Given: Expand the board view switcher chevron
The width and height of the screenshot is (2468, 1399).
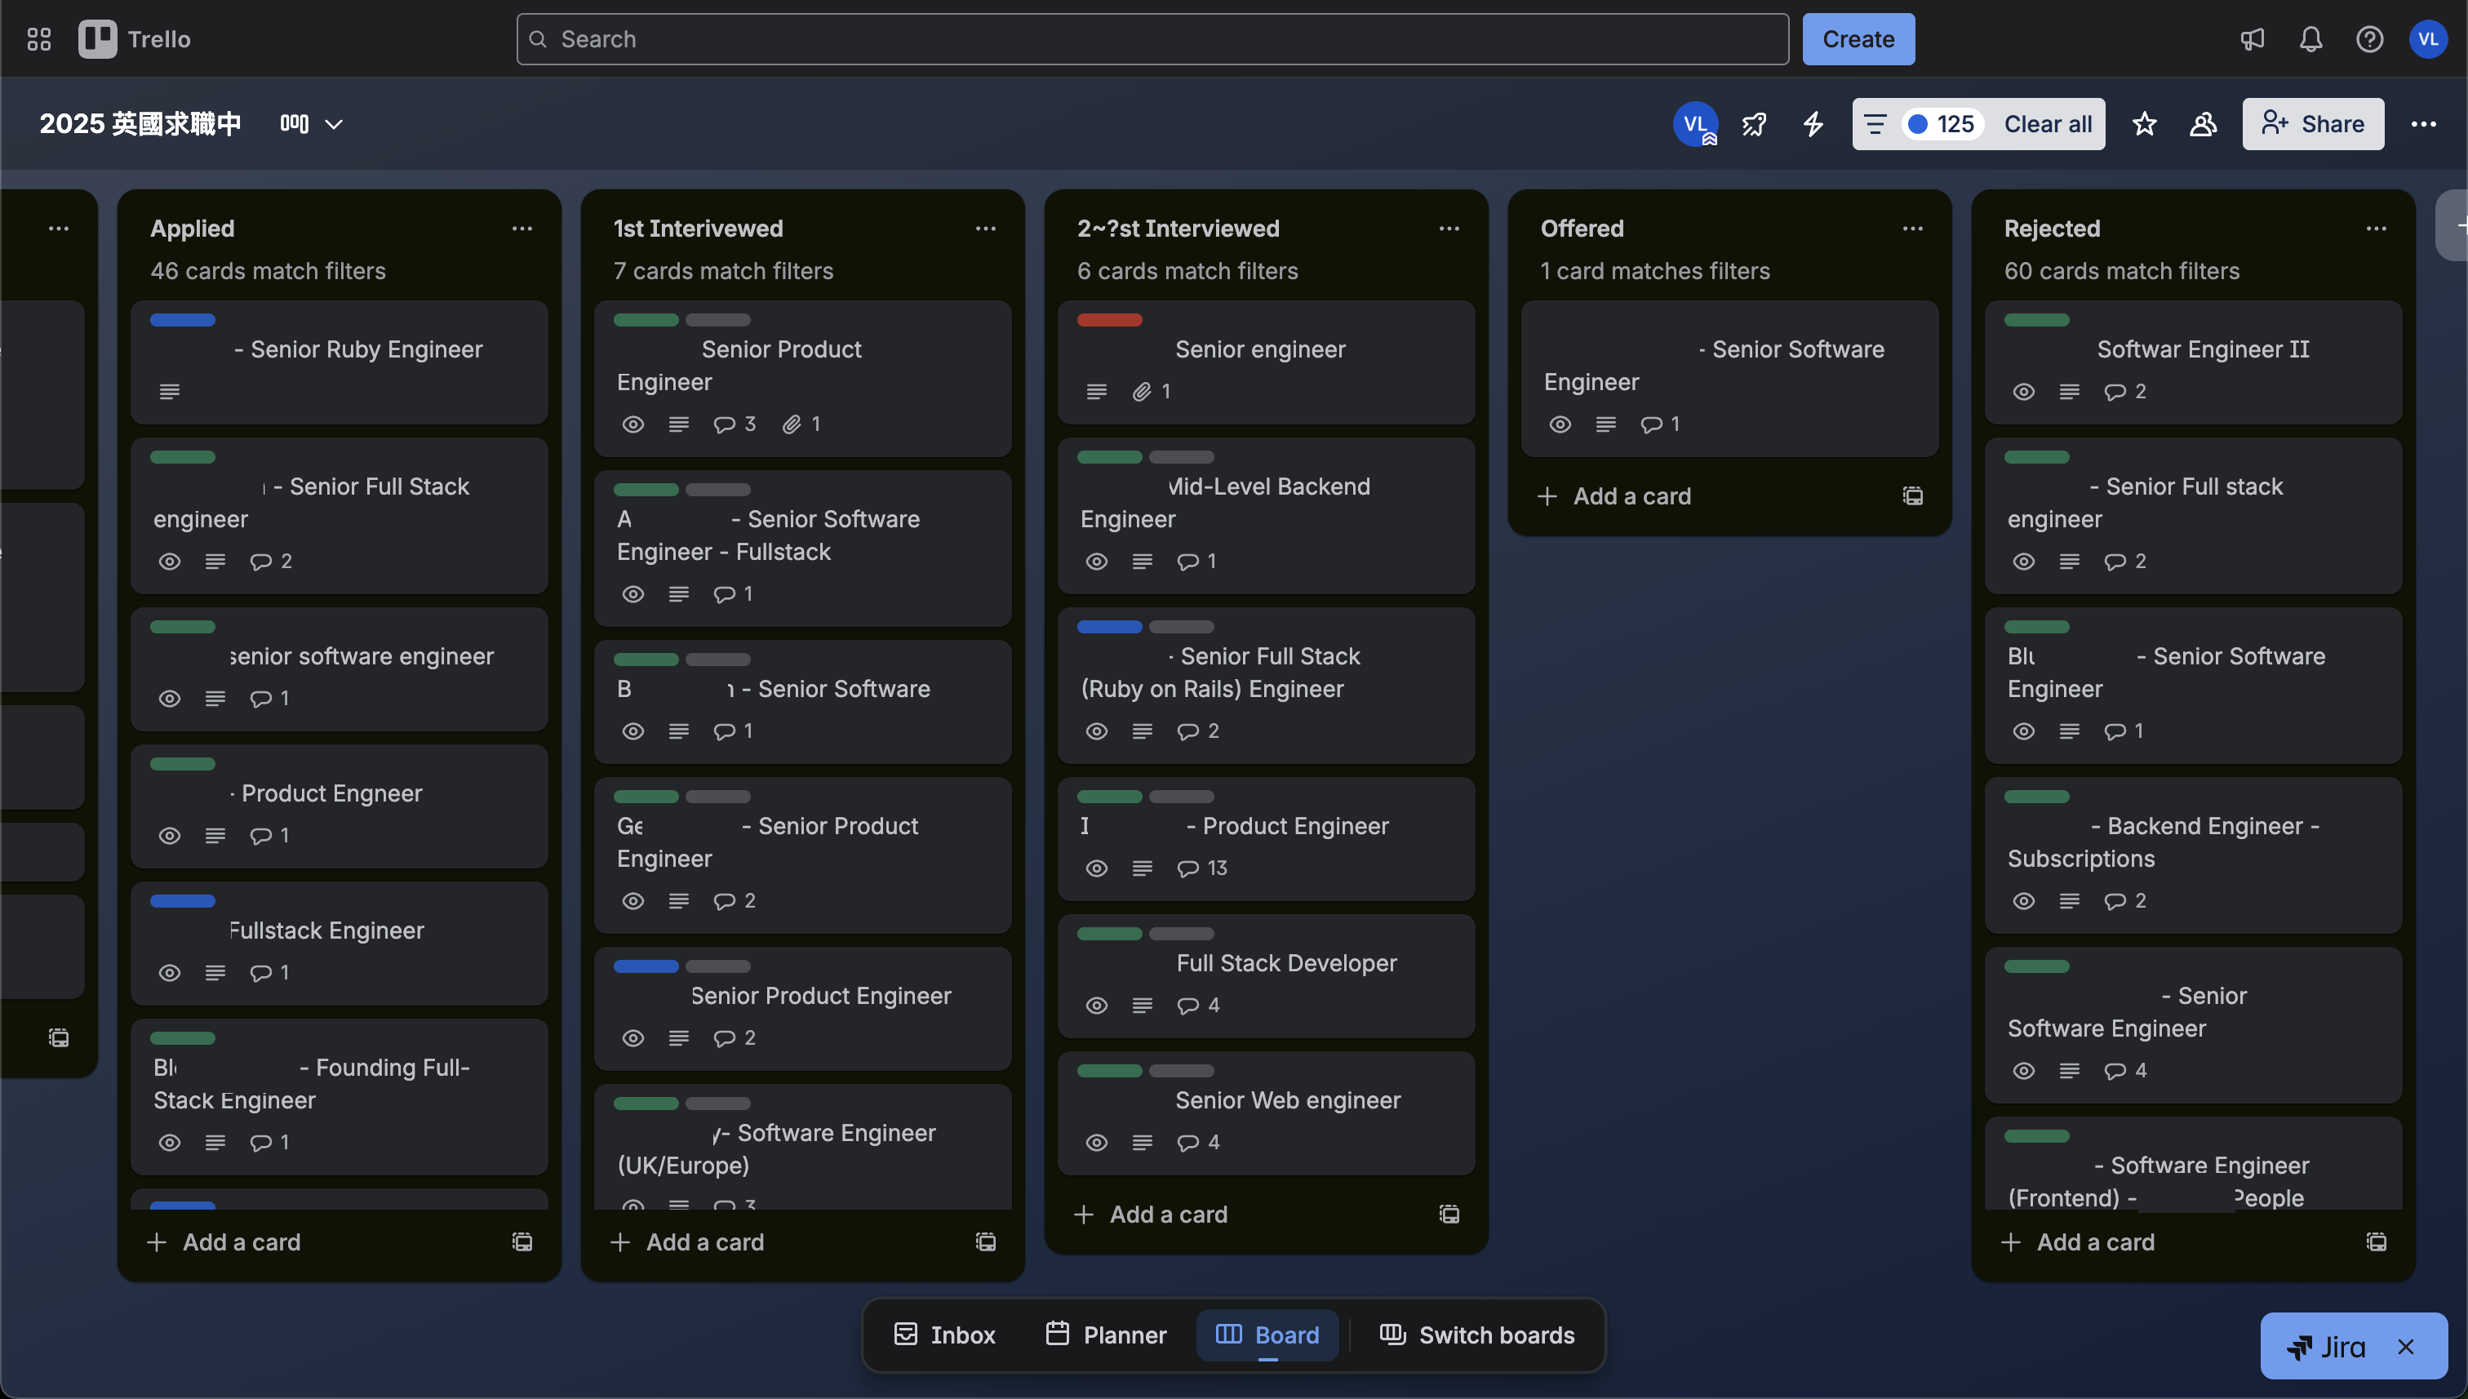Looking at the screenshot, I should tap(333, 124).
